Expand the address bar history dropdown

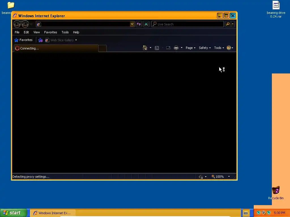132,24
